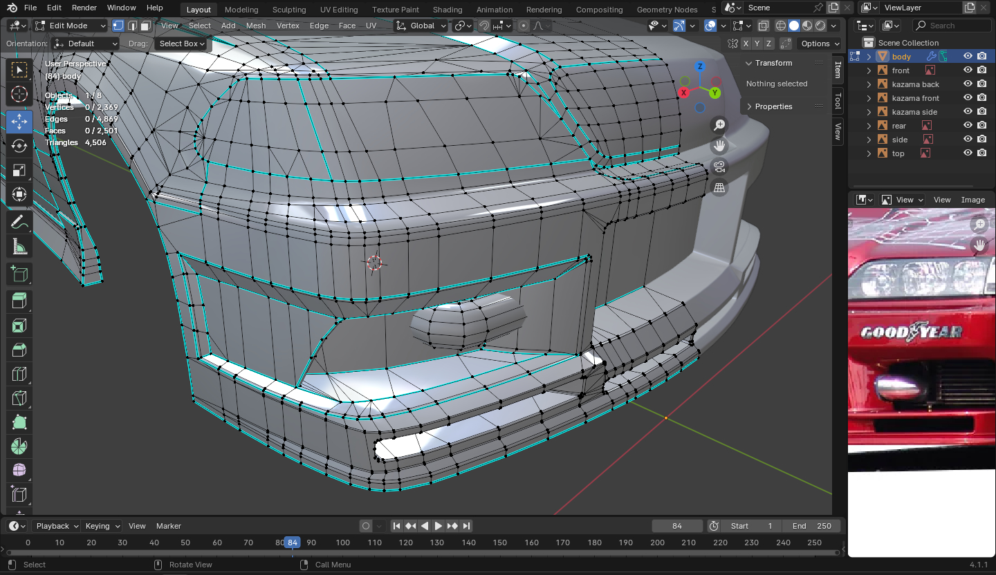Open the Mesh menu
996x575 pixels.
(x=255, y=26)
